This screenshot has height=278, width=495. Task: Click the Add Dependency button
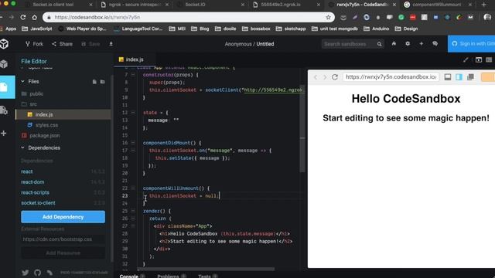pos(63,217)
